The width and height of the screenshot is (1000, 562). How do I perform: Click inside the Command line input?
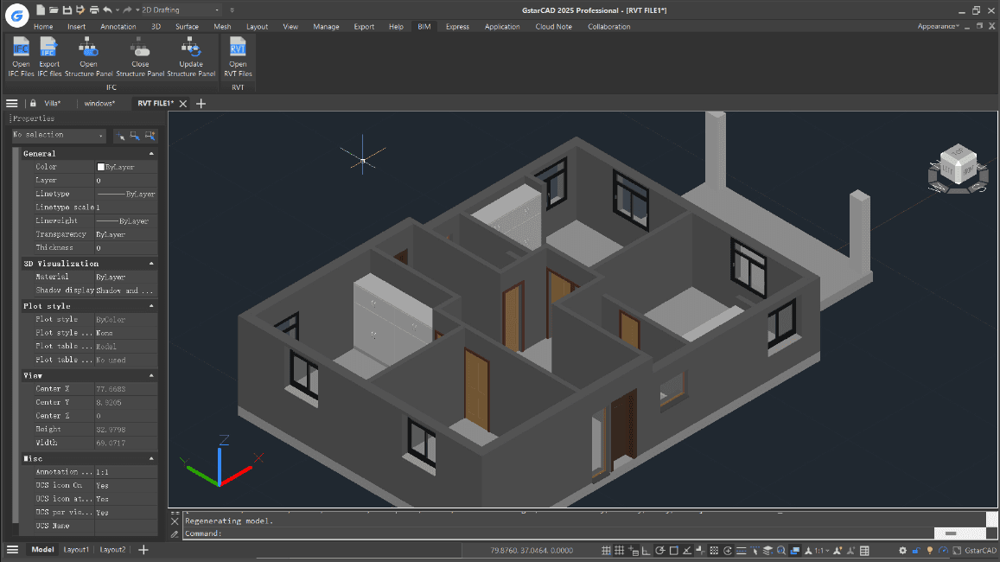coord(346,533)
